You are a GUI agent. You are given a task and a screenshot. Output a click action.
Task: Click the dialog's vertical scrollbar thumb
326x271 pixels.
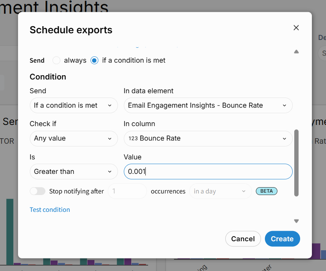[296, 163]
